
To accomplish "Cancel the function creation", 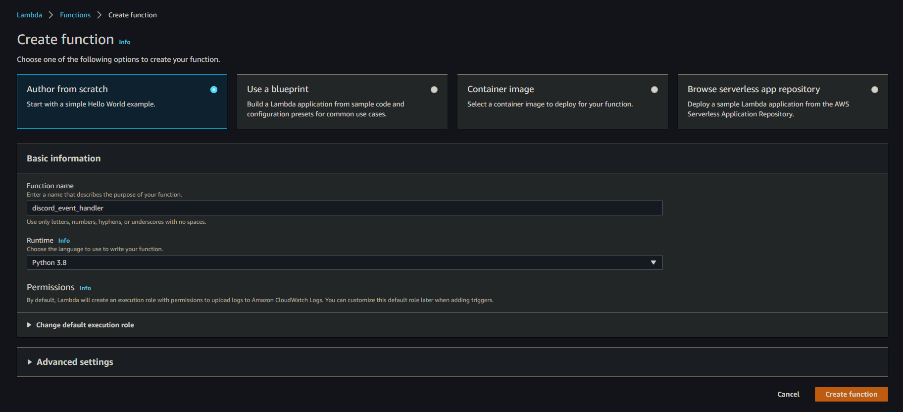I will coord(788,394).
